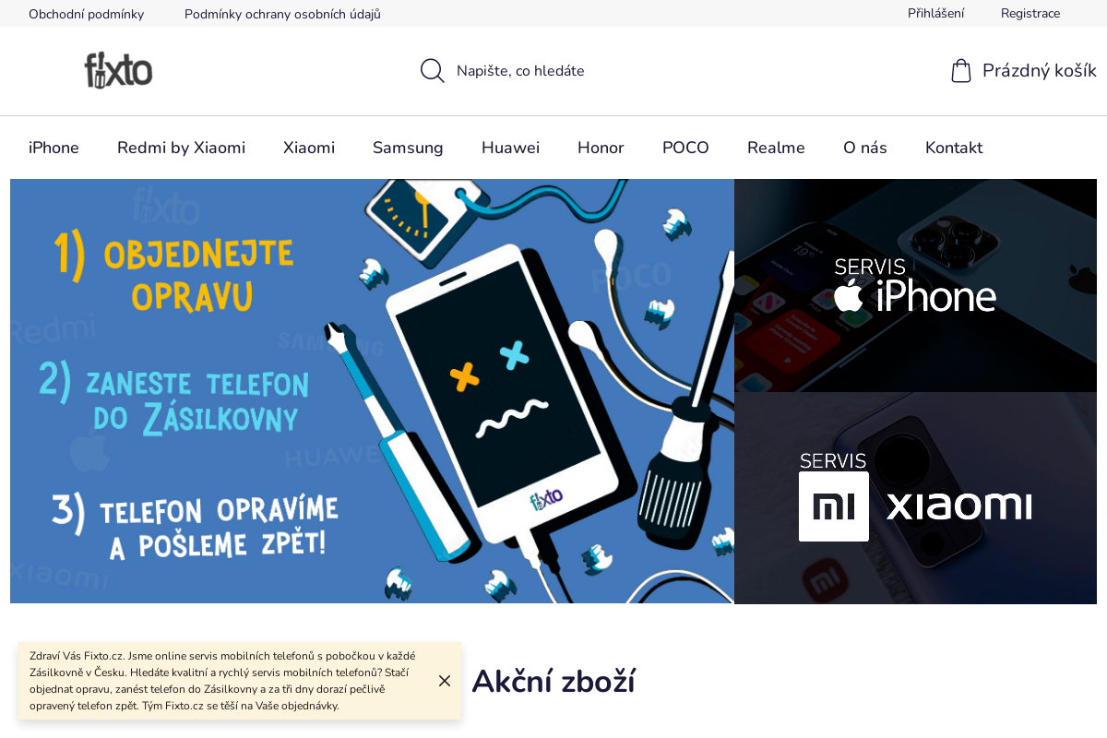
Task: Open the POCO category
Action: [x=685, y=148]
